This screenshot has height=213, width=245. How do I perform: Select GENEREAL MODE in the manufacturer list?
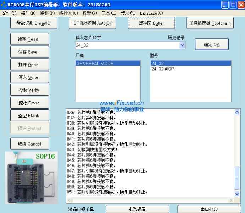coord(108,63)
